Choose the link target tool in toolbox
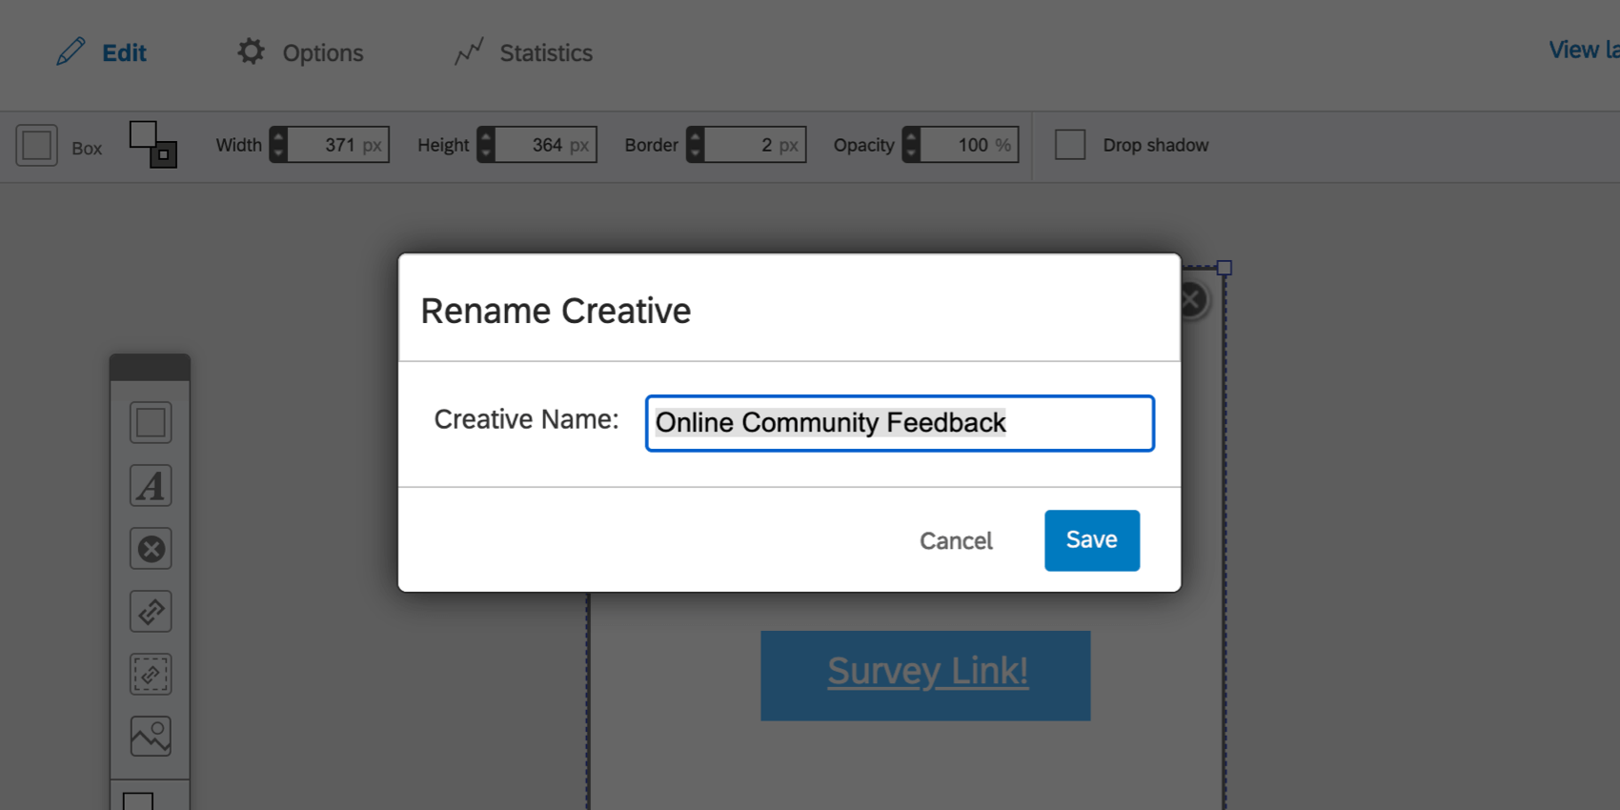 (151, 612)
